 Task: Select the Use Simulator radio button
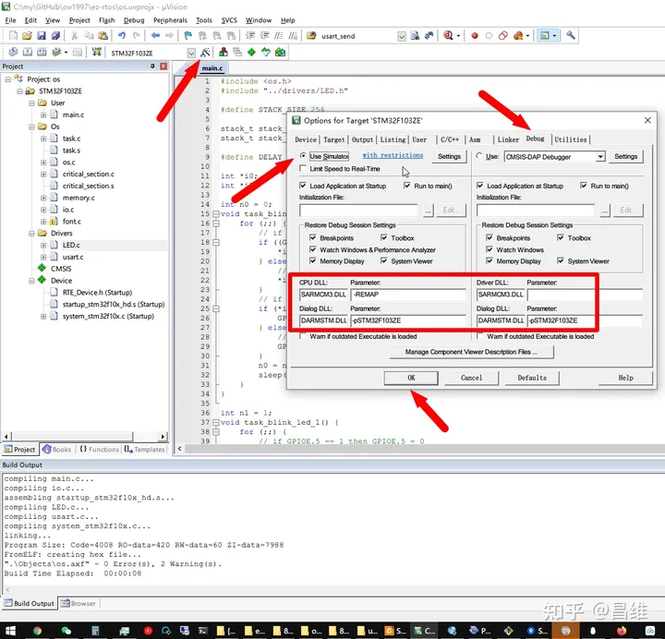point(303,156)
